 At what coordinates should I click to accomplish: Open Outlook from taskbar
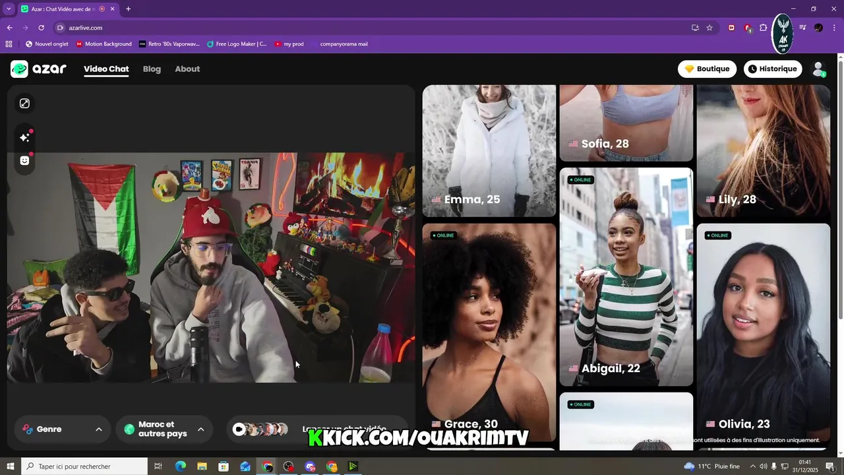click(x=245, y=466)
